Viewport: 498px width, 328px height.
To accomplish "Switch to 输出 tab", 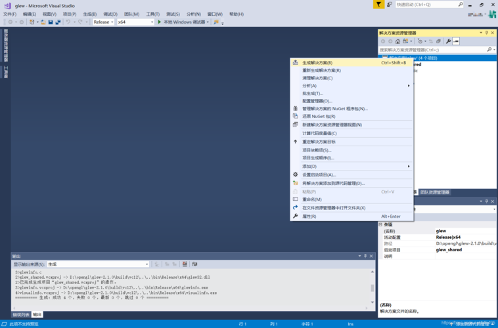I will [37, 315].
